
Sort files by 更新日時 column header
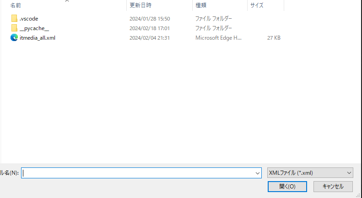point(140,5)
